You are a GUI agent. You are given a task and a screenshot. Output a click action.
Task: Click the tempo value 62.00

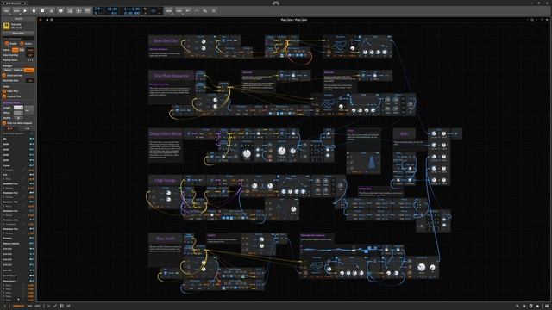coord(112,9)
